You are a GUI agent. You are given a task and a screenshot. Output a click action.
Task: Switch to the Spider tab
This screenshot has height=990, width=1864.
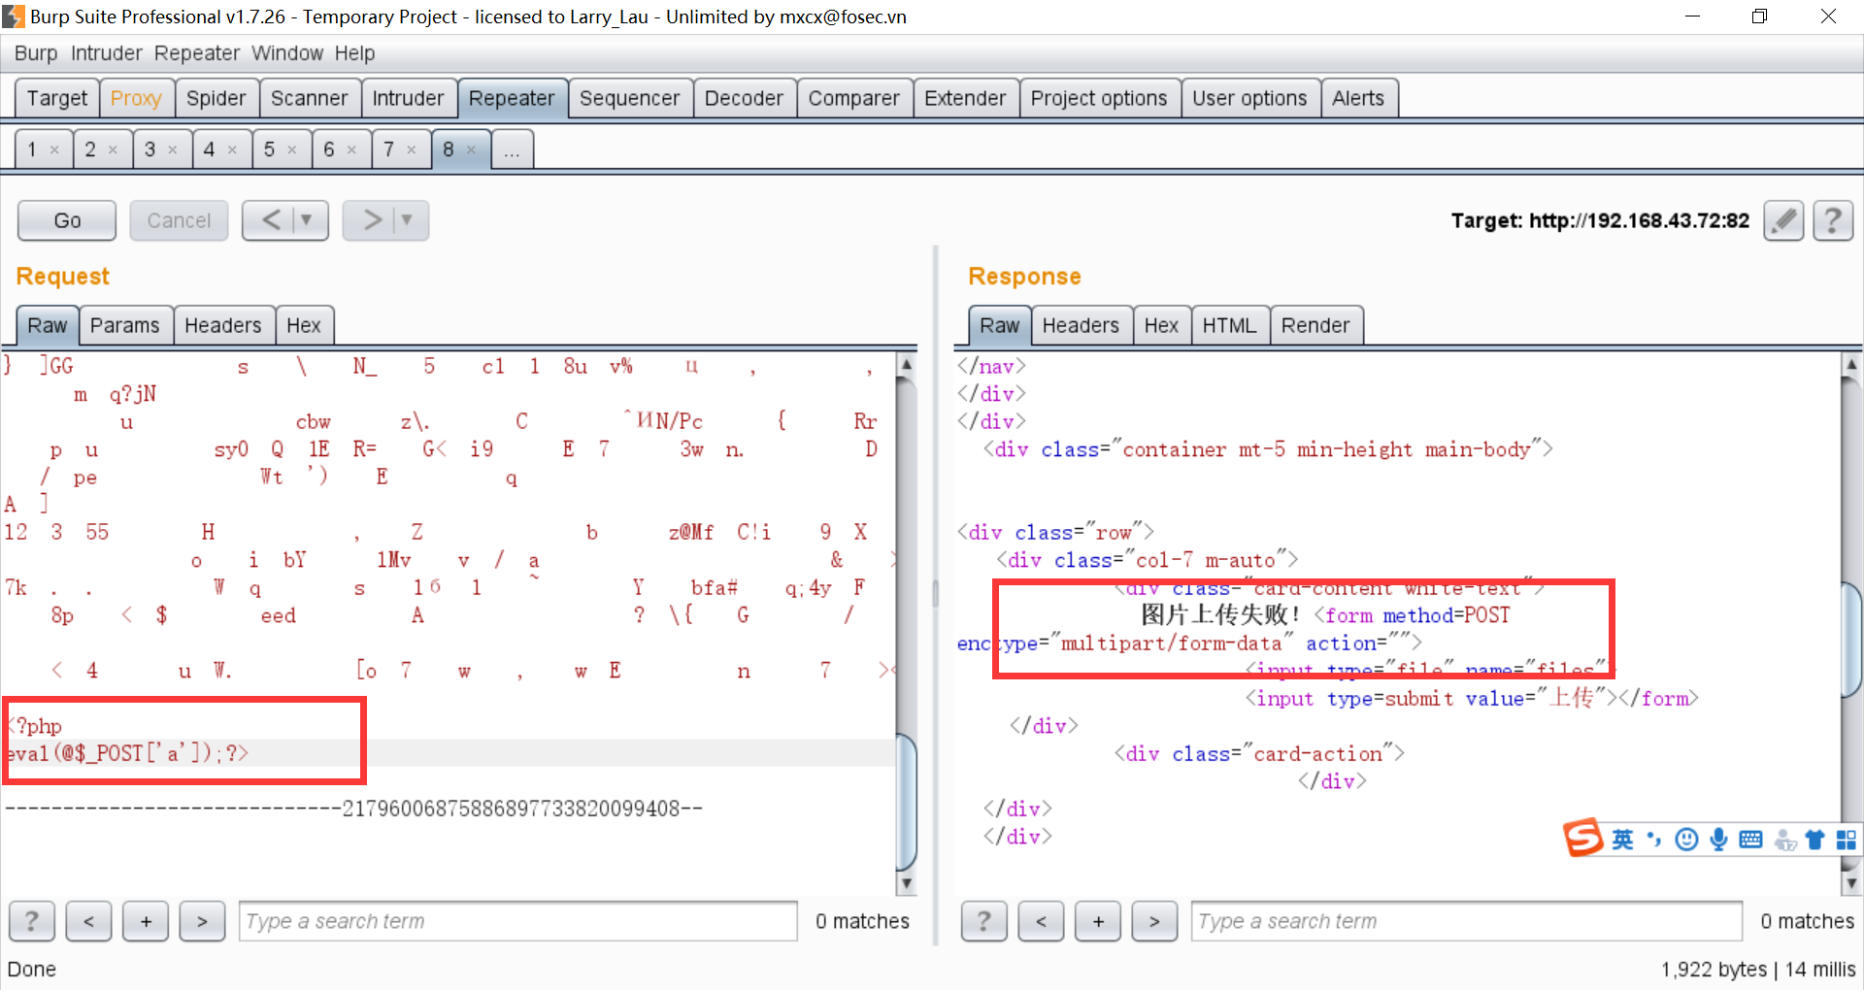point(216,98)
